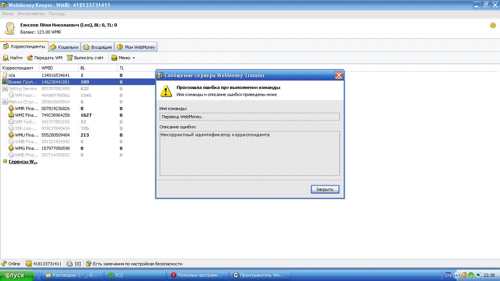Open the toolbar Меню dropdown
Screen dimensions: 500x281
click(123, 58)
